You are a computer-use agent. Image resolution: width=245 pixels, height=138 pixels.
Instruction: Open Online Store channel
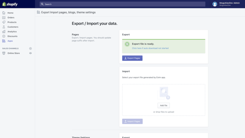click(x=14, y=53)
